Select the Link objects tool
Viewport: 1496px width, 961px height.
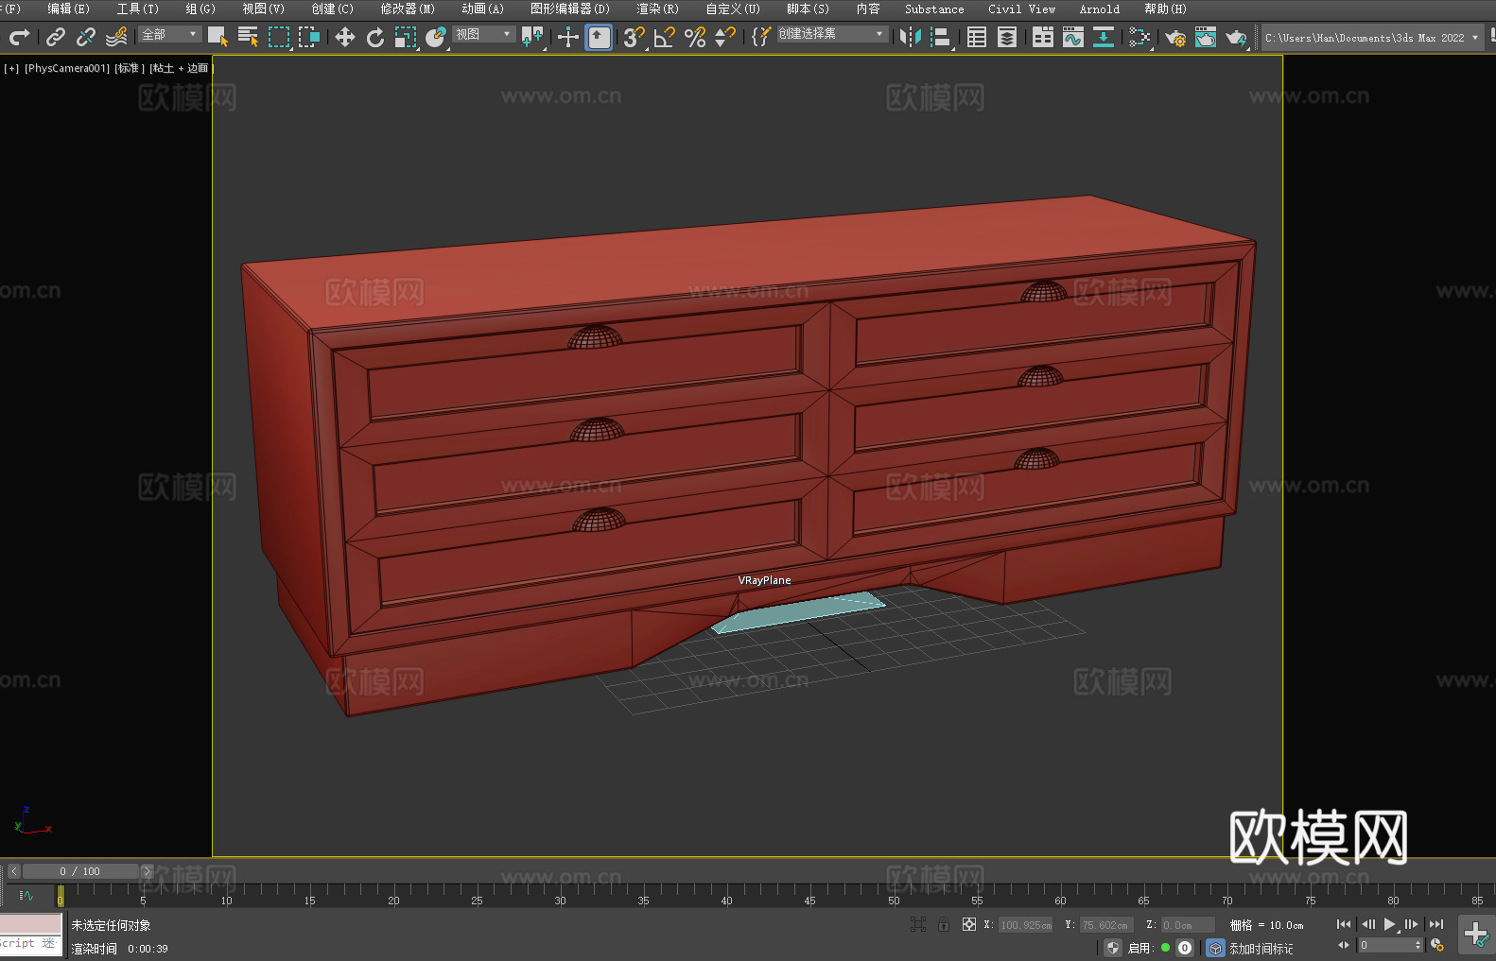pyautogui.click(x=56, y=37)
